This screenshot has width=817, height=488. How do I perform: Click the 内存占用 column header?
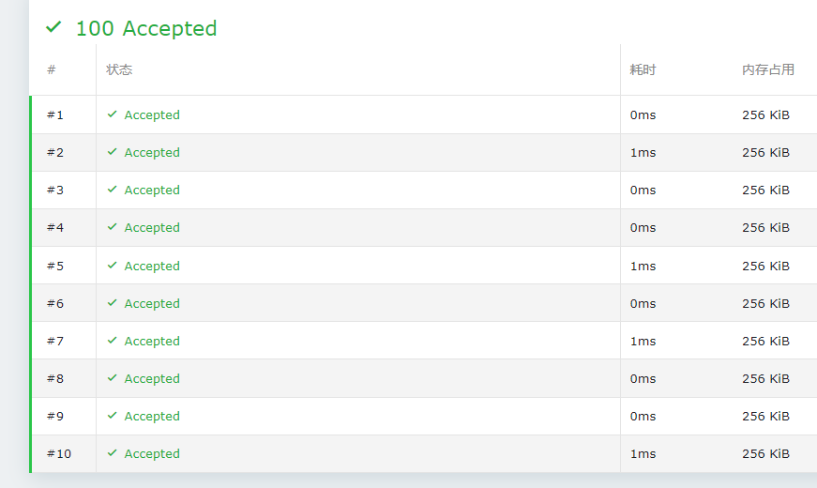[767, 69]
